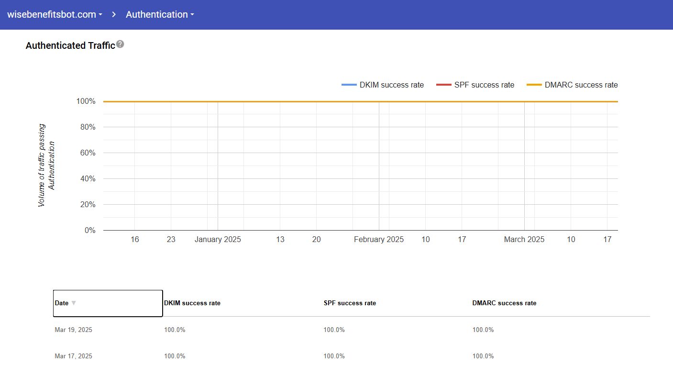Select the Mar 17, 2025 table row date

[74, 356]
